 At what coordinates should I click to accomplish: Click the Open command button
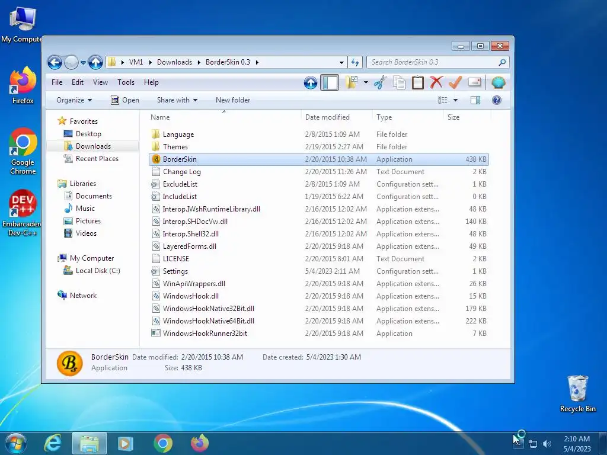pyautogui.click(x=124, y=100)
